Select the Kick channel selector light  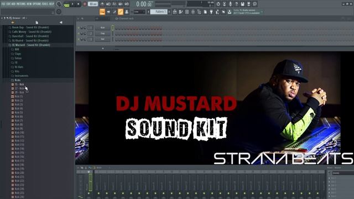tap(112, 28)
